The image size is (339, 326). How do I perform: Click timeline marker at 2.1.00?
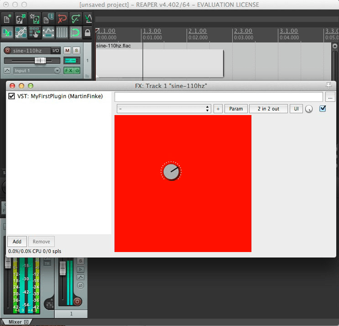[198, 31]
